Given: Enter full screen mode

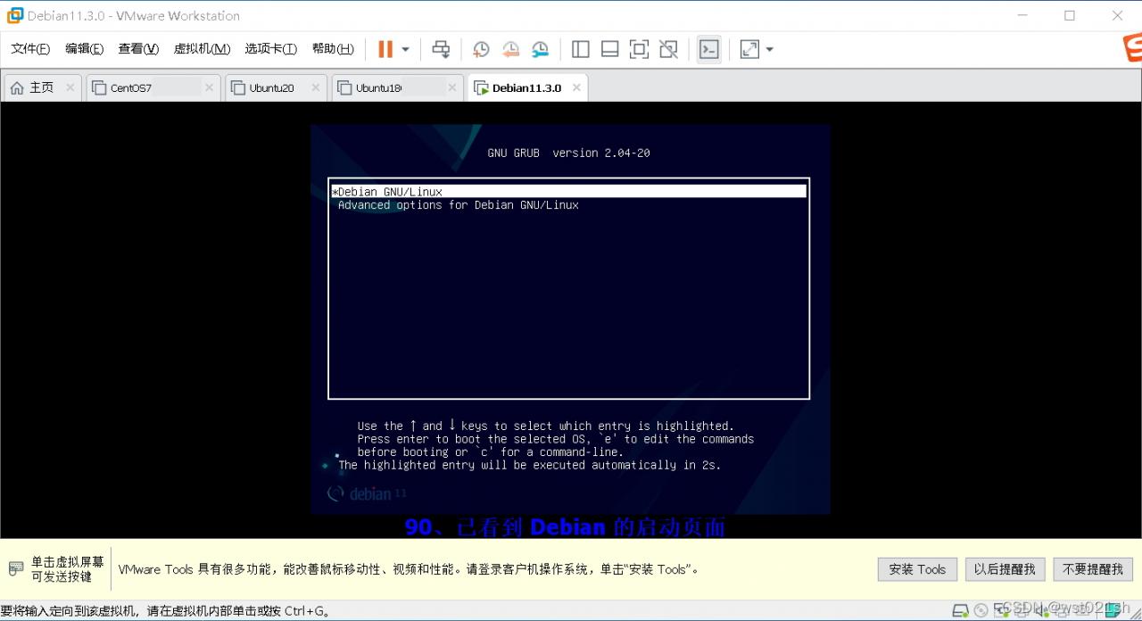Looking at the screenshot, I should point(639,49).
